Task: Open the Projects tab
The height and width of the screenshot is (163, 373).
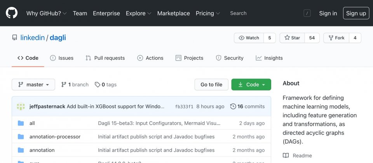Action: click(189, 58)
